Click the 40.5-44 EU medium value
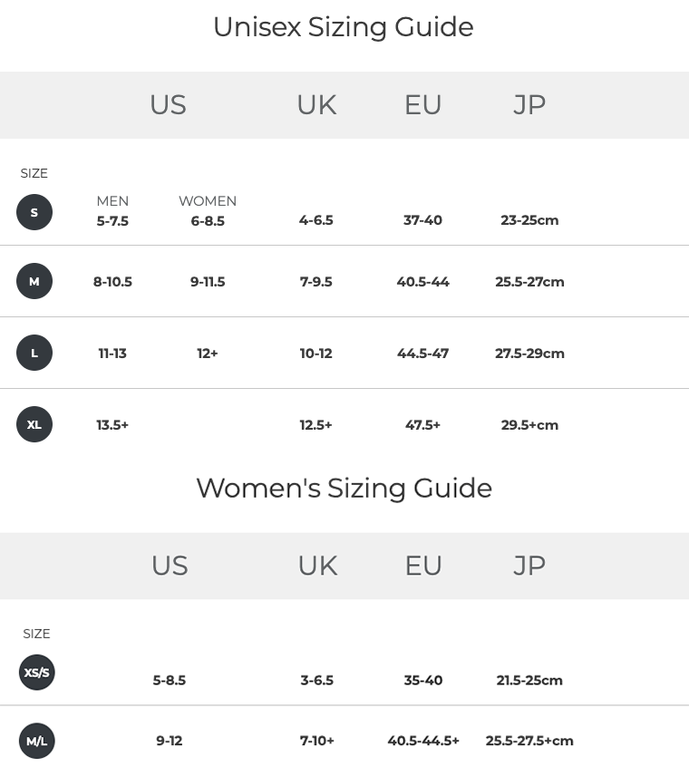The height and width of the screenshot is (776, 689). point(422,282)
